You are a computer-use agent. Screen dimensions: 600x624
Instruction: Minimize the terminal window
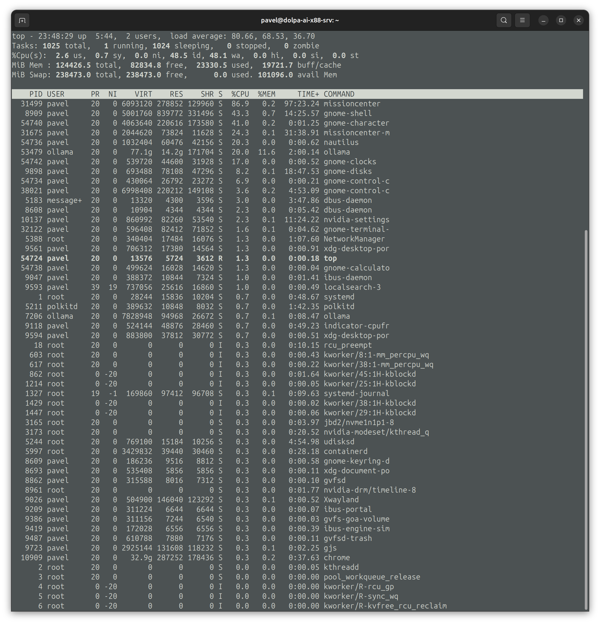[x=544, y=20]
